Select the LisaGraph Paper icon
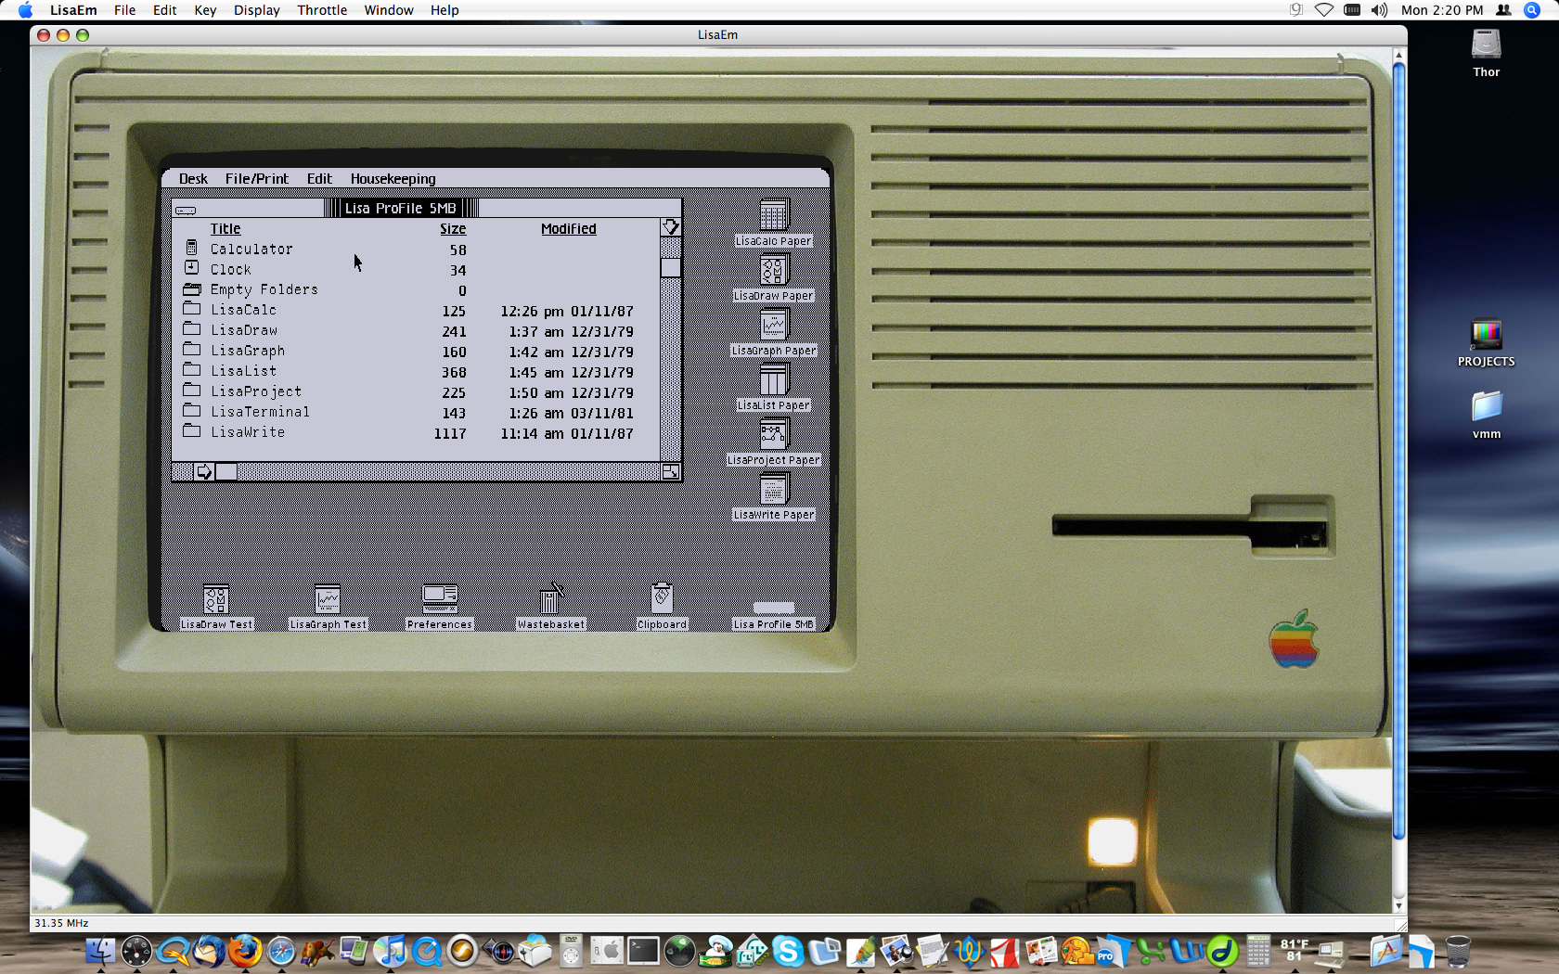This screenshot has width=1559, height=974. [773, 325]
